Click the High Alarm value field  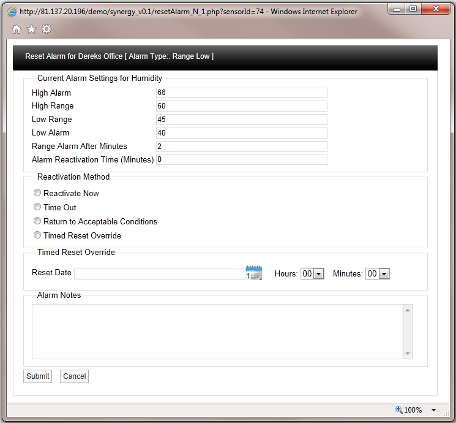coord(242,93)
